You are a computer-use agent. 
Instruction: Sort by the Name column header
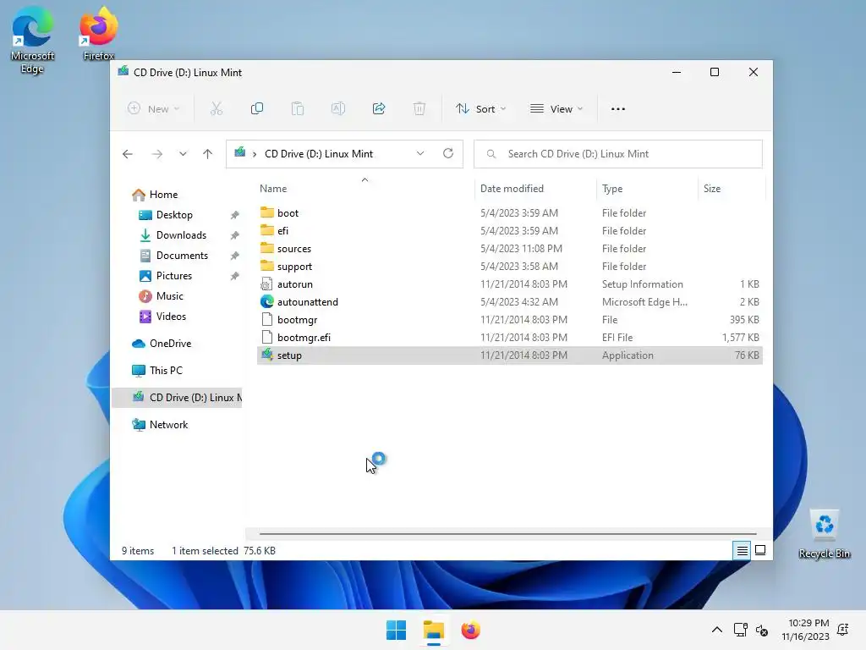click(273, 189)
